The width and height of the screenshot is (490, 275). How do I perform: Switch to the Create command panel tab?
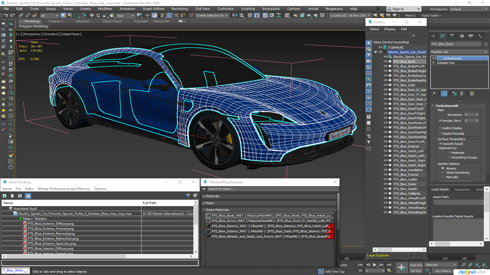coord(433,36)
